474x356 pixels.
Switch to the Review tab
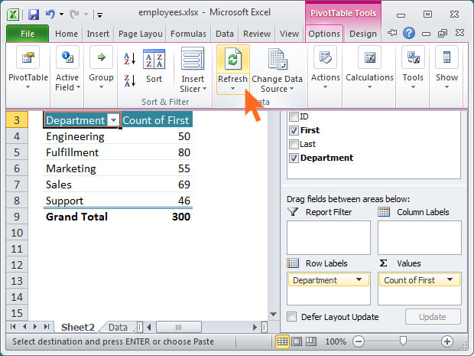[x=257, y=34]
